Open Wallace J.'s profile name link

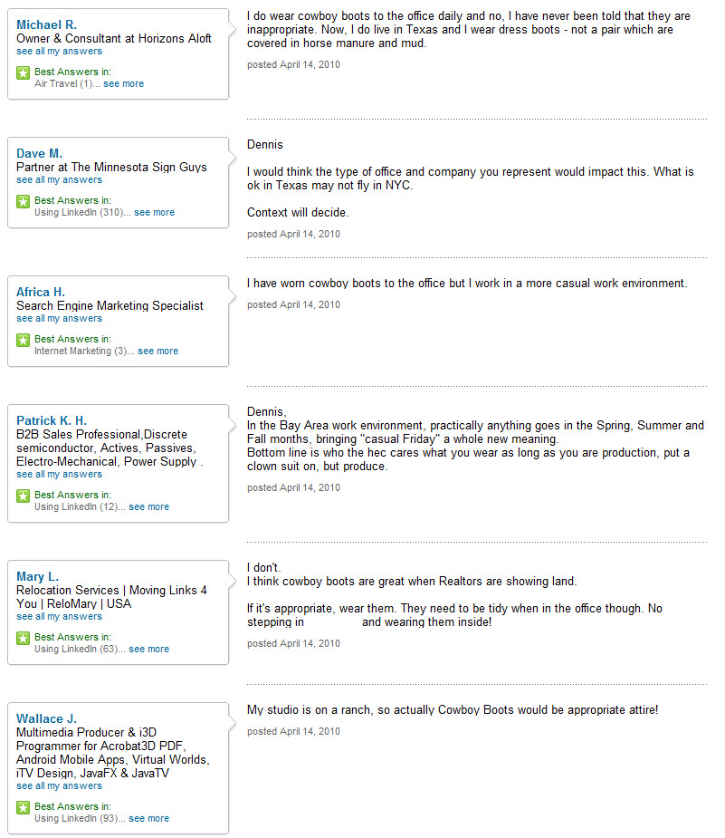click(x=46, y=718)
